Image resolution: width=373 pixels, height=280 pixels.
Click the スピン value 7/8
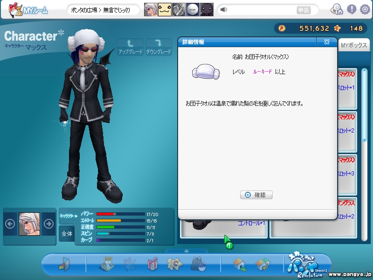pyautogui.click(x=150, y=234)
